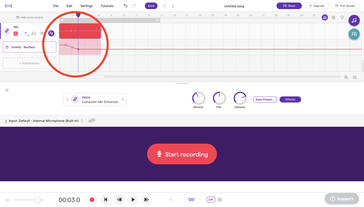Select the Mic track microphone icon
The width and height of the screenshot is (364, 207).
7,31
